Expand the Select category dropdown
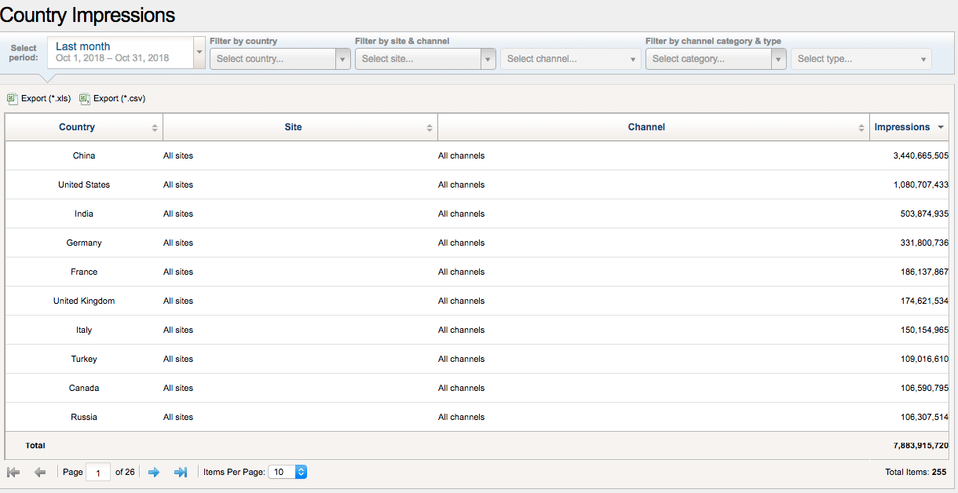958x493 pixels. (715, 59)
